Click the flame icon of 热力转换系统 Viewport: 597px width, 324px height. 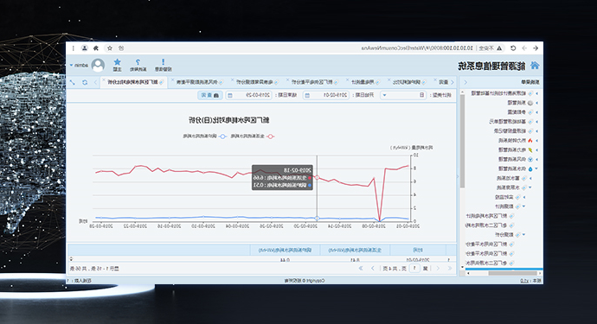tap(530, 140)
